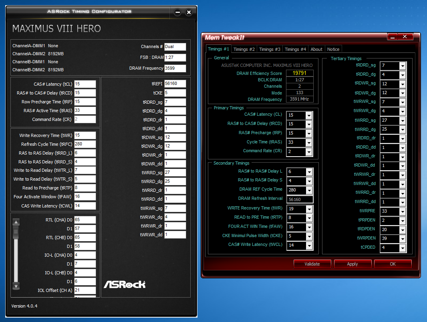Image resolution: width=427 pixels, height=322 pixels.
Task: Click the OK button in Mem TweakIt
Action: click(x=393, y=264)
